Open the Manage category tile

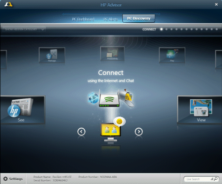pos(52,55)
